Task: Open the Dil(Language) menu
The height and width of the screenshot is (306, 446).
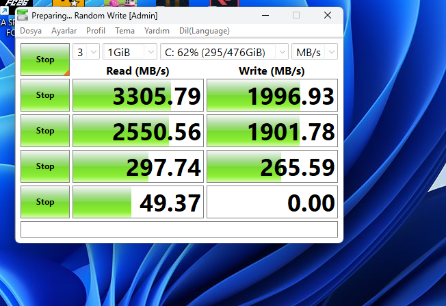Action: [x=205, y=31]
